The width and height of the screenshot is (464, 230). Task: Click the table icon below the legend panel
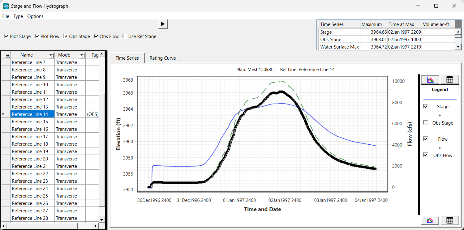pyautogui.click(x=449, y=220)
